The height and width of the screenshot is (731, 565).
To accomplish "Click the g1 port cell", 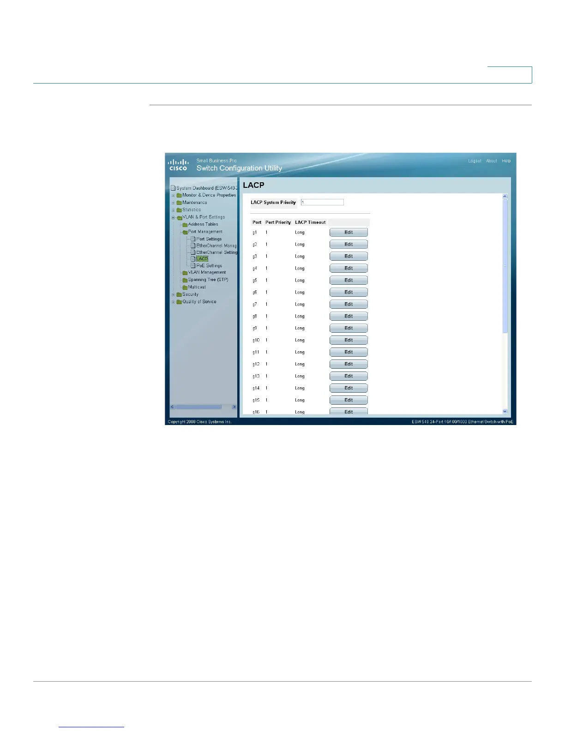I will pos(255,233).
